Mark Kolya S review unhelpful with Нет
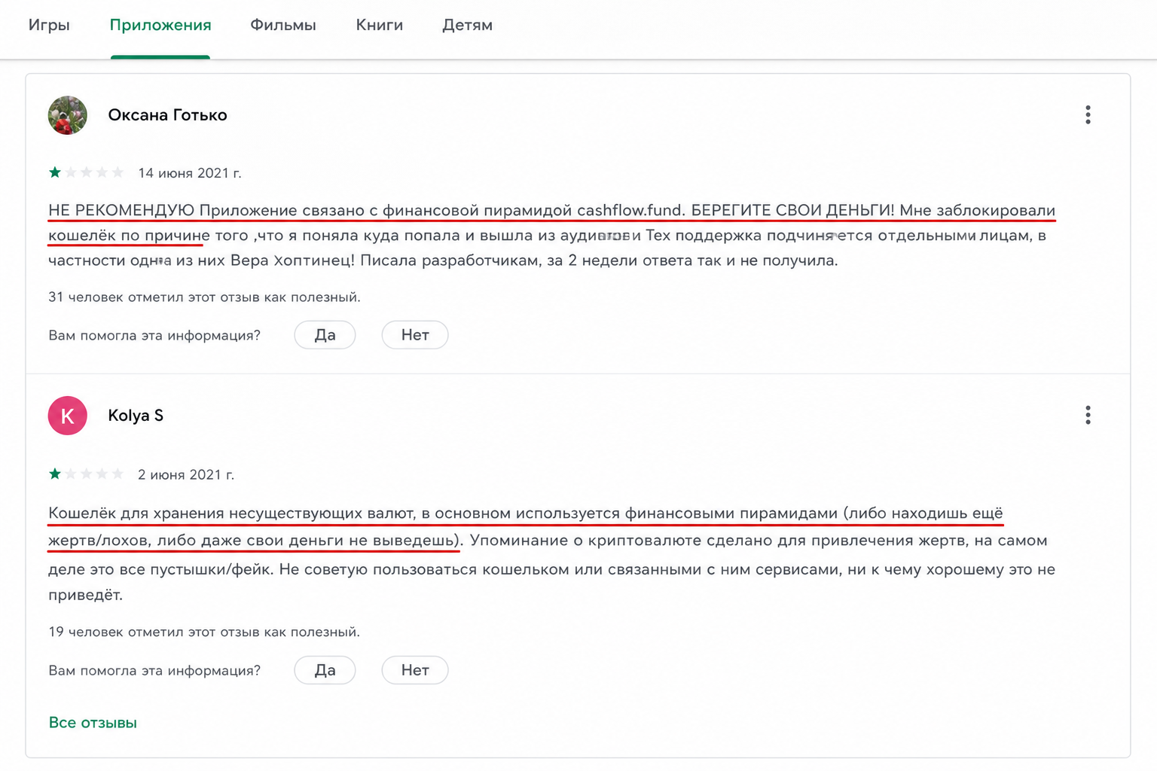This screenshot has height=771, width=1157. click(x=415, y=670)
